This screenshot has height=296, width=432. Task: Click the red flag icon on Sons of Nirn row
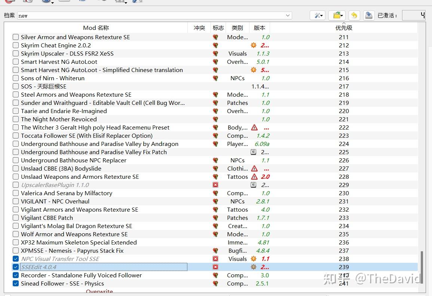pyautogui.click(x=215, y=78)
